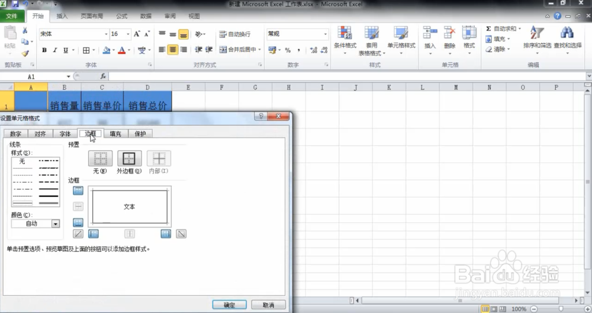Click the border preview box (文本)
Image resolution: width=592 pixels, height=313 pixels.
tap(130, 206)
